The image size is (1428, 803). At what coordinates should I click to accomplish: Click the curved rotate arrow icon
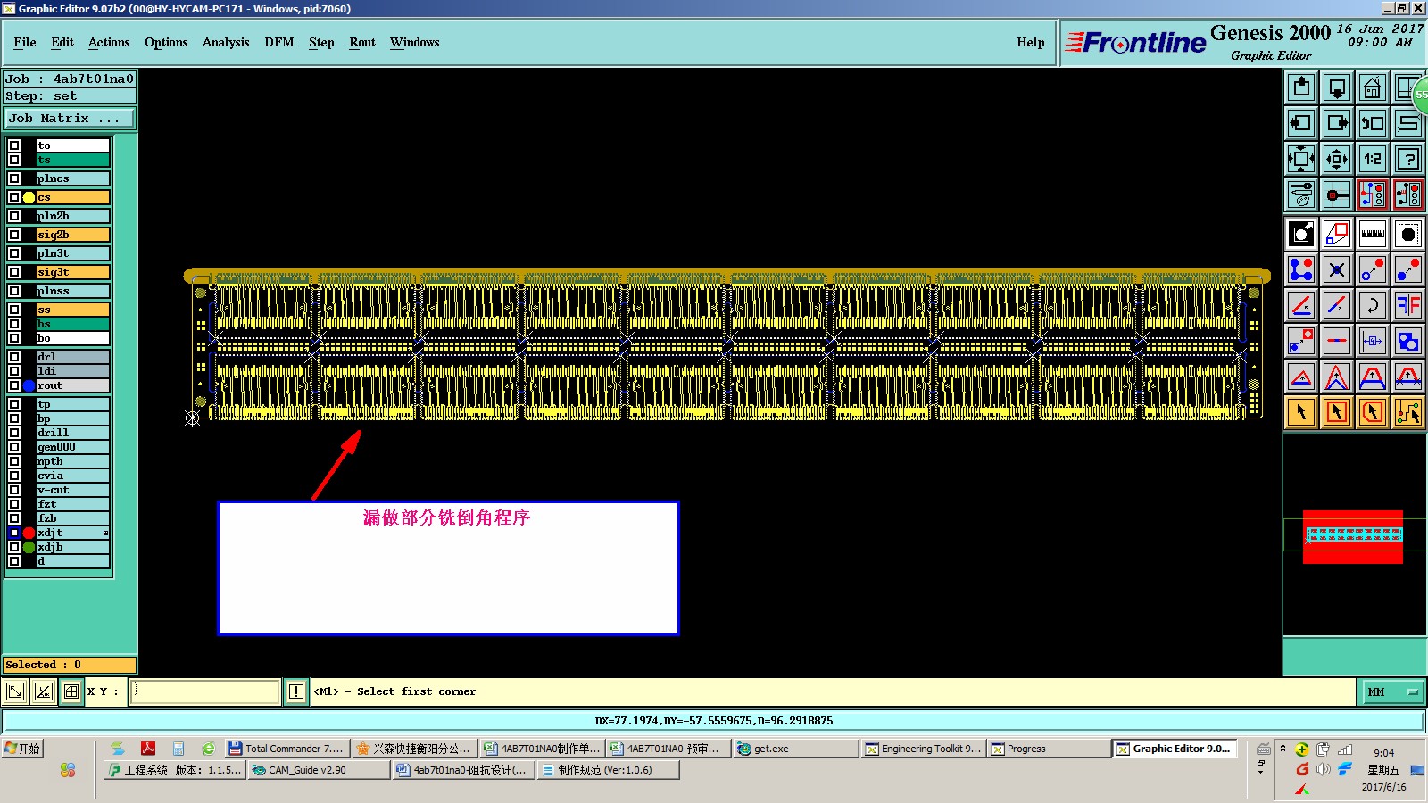point(1373,305)
